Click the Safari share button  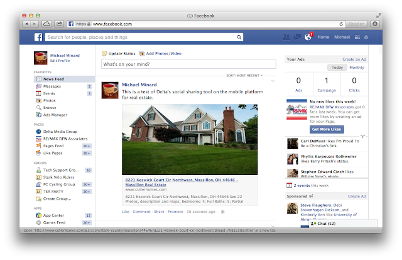pyautogui.click(x=59, y=24)
